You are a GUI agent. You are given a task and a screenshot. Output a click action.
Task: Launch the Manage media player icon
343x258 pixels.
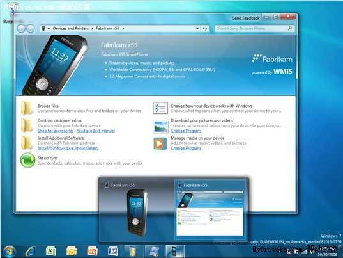click(160, 144)
